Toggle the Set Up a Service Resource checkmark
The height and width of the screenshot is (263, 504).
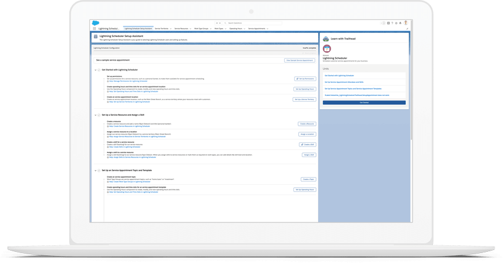pyautogui.click(x=99, y=115)
